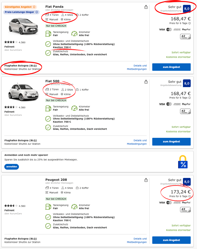Open zum Angebot for the Fiat 500

[x=171, y=141]
